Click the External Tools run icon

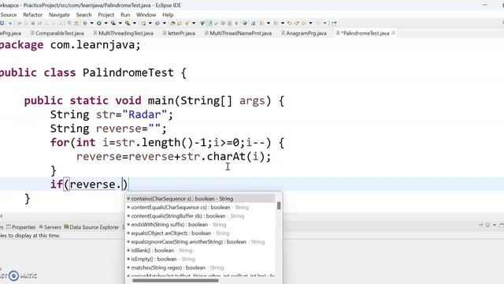pyautogui.click(x=128, y=23)
